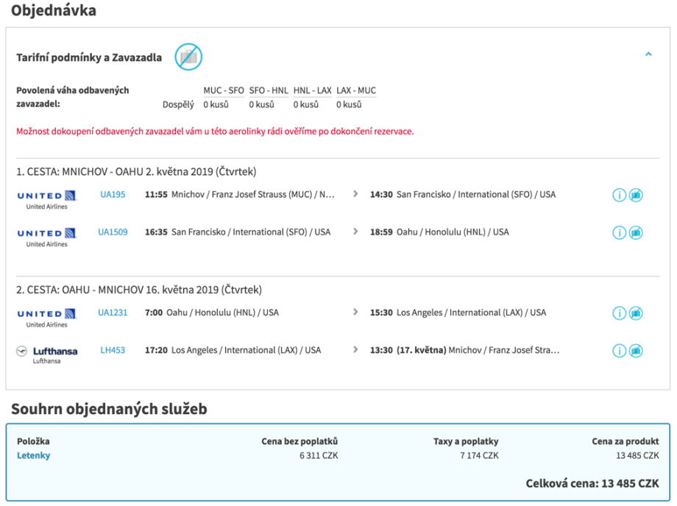
Task: Click the MUC - SFO baggage column header
Action: [224, 90]
